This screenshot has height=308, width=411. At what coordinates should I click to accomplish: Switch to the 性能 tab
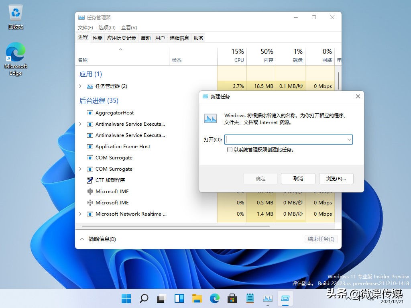pyautogui.click(x=97, y=37)
